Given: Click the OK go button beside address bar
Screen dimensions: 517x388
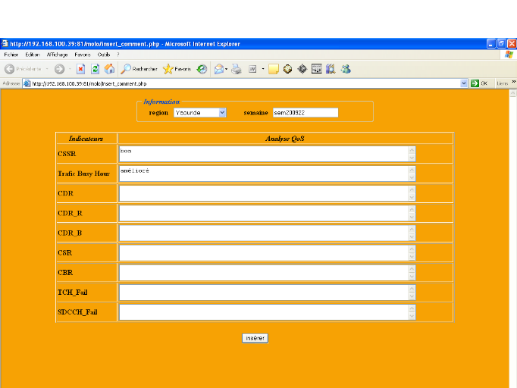Looking at the screenshot, I should [x=479, y=83].
